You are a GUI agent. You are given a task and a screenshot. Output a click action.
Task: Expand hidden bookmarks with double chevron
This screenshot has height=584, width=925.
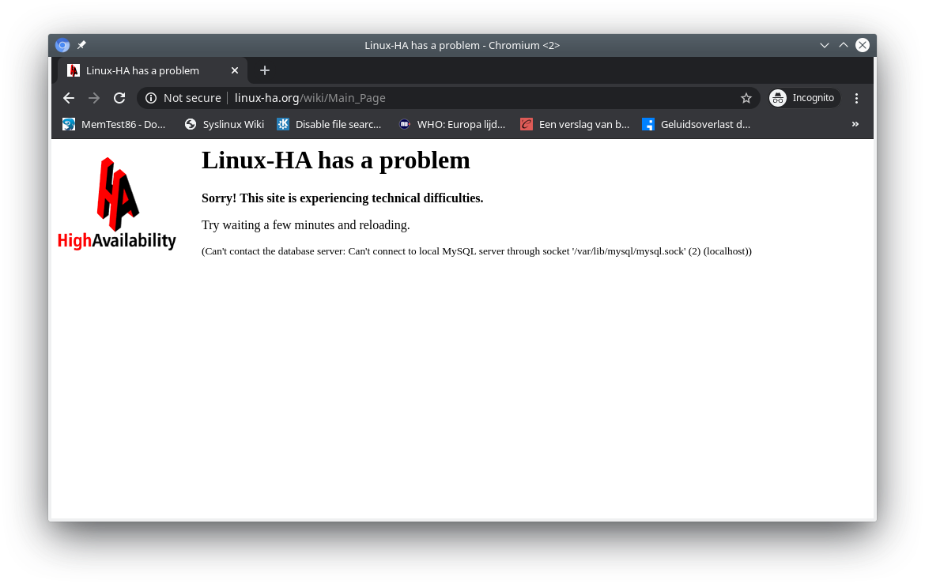point(855,124)
